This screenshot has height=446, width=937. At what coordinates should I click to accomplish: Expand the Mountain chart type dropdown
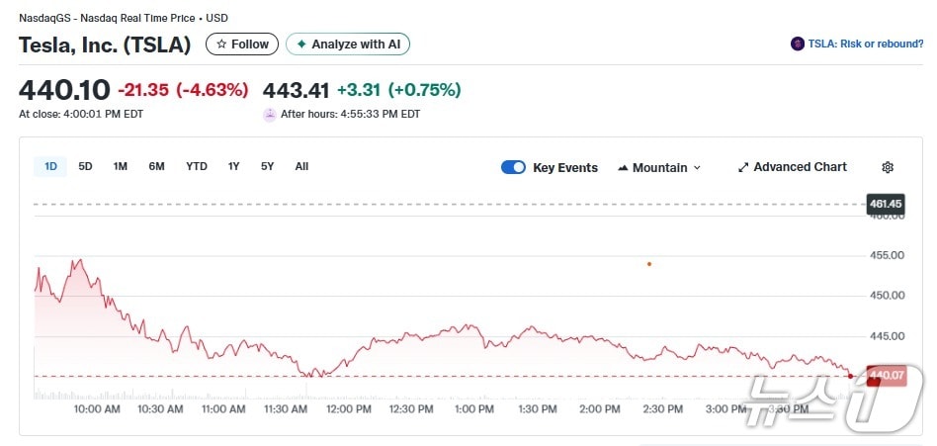[658, 167]
